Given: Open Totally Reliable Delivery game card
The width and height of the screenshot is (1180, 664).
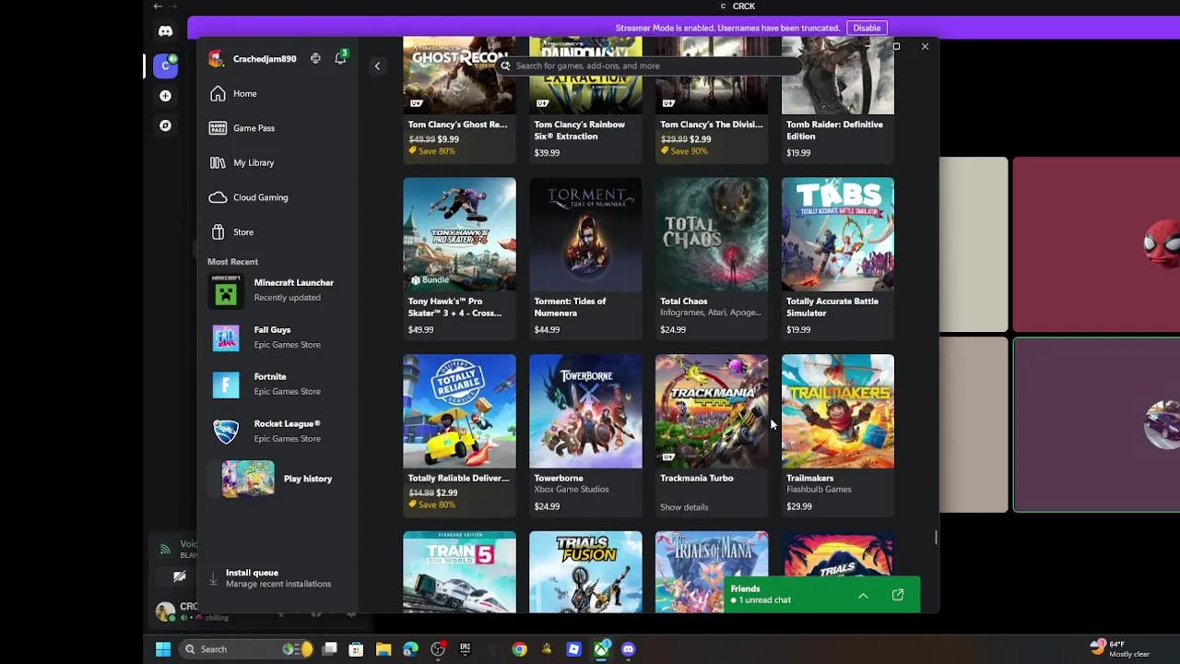Looking at the screenshot, I should tap(459, 434).
